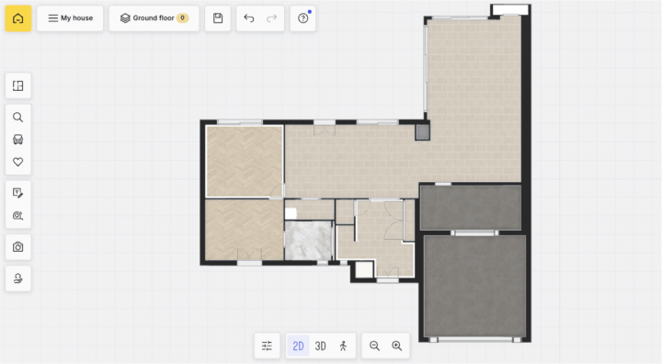Select the gray square column in living room

(x=422, y=132)
